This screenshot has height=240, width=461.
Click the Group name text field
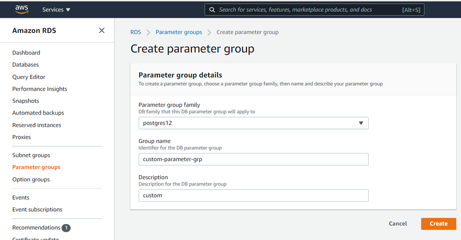[253, 159]
